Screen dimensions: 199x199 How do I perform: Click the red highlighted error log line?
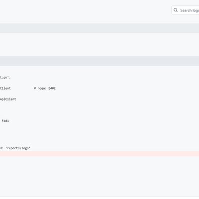click(99, 154)
